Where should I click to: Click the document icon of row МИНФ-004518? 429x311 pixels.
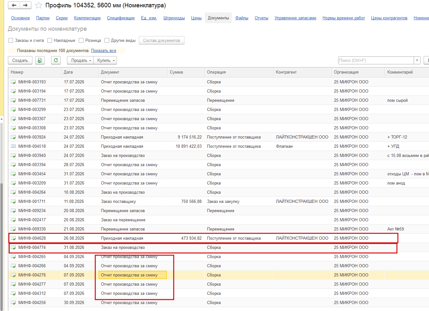(x=13, y=146)
